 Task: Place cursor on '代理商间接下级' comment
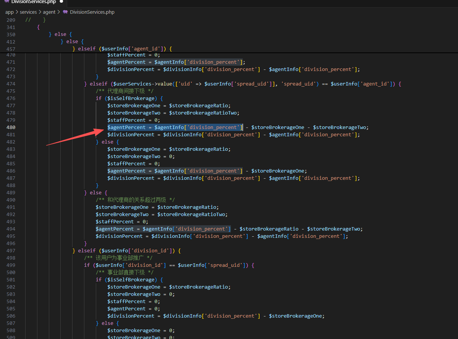point(124,91)
